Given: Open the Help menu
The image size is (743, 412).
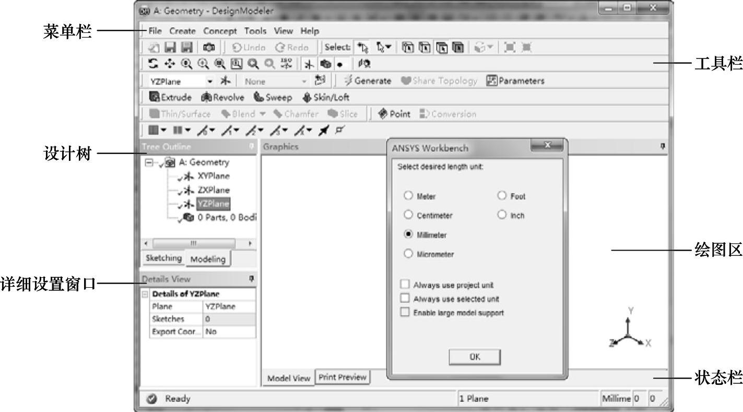Looking at the screenshot, I should pyautogui.click(x=310, y=31).
